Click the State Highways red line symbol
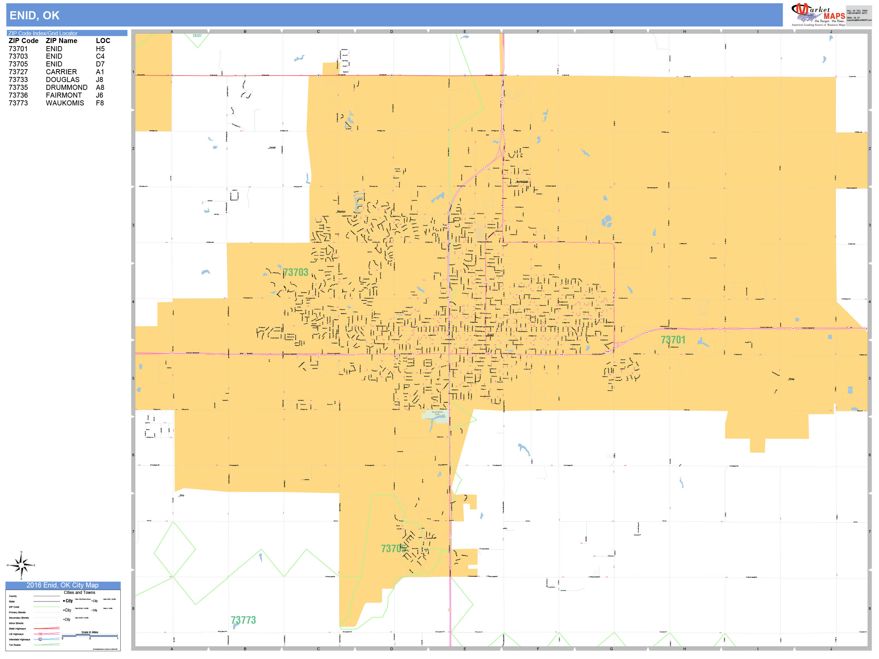Screen dimensions: 879x659 [x=46, y=628]
